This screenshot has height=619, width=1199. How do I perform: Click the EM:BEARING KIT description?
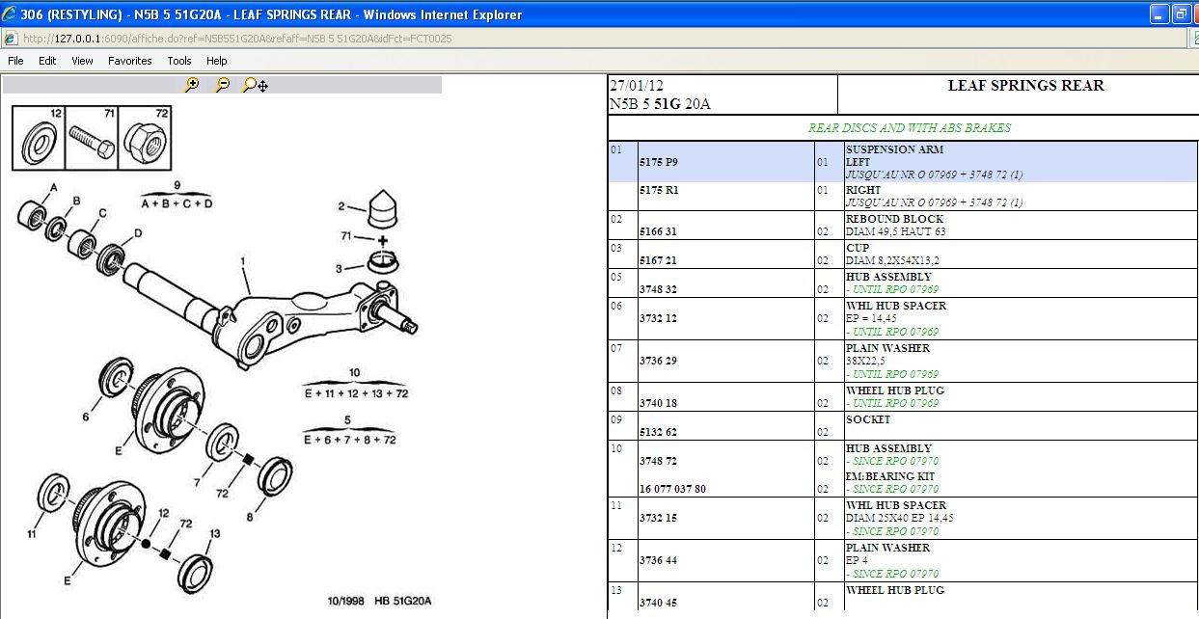click(890, 476)
